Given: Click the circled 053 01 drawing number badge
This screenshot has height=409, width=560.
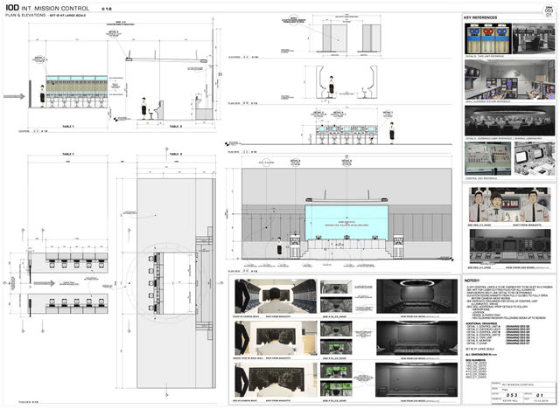Looking at the screenshot, I should click(549, 11).
